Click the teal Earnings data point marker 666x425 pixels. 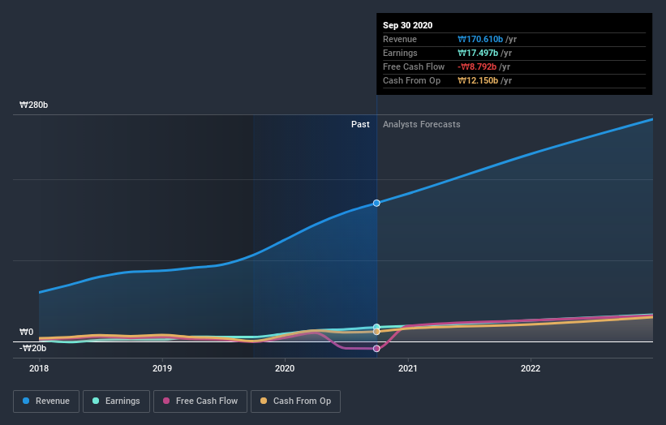pos(376,327)
